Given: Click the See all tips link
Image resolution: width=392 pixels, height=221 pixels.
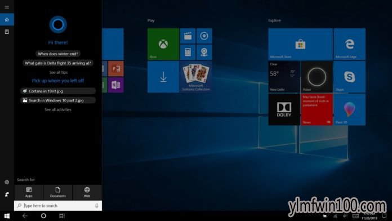Looking at the screenshot, I should click(58, 72).
